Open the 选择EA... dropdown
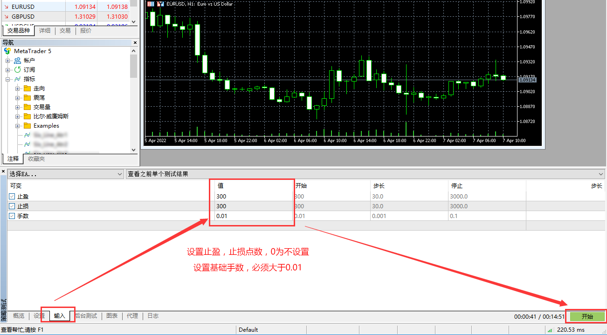 pos(66,174)
